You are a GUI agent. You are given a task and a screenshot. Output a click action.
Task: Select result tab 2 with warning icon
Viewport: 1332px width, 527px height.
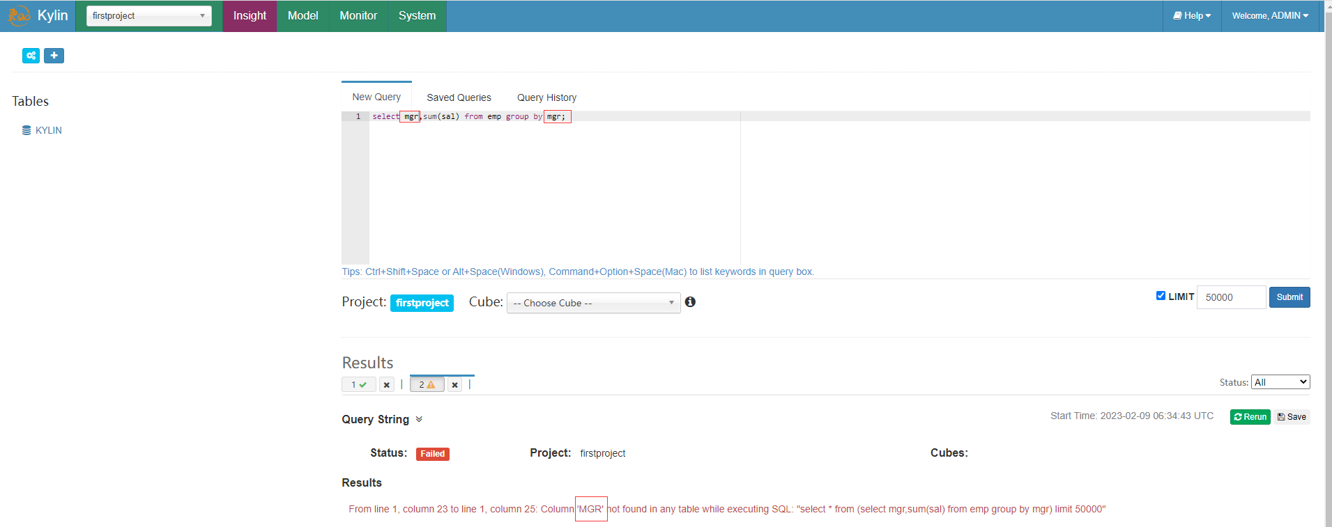(x=427, y=384)
